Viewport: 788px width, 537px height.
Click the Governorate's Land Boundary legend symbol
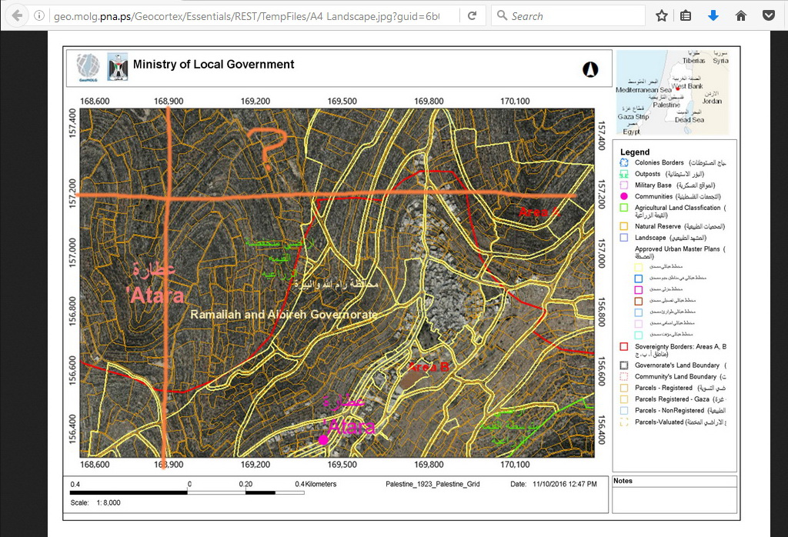[x=623, y=365]
